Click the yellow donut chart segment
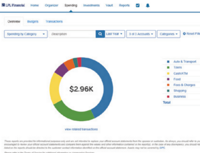Viewport: 200px width, 153px height. [55, 89]
